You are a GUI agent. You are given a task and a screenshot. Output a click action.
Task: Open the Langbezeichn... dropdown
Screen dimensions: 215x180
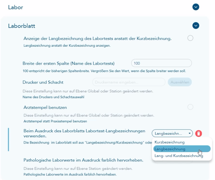coord(172,133)
